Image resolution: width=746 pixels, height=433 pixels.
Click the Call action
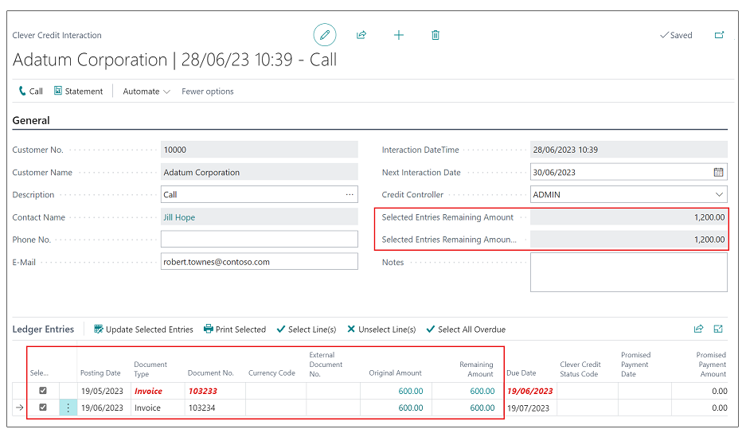[x=31, y=92]
